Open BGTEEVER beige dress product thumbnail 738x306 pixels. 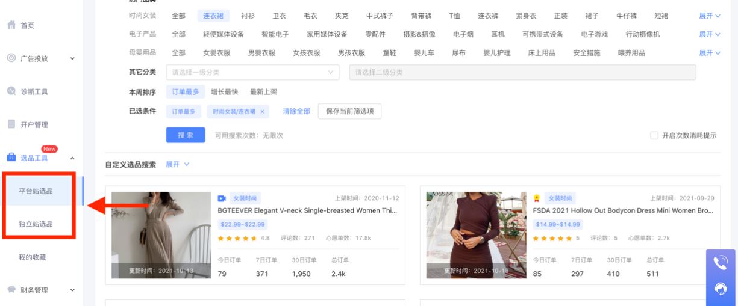click(161, 235)
